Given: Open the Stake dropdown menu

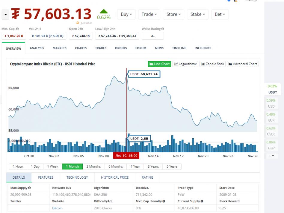Looking at the screenshot, I should 198,14.
